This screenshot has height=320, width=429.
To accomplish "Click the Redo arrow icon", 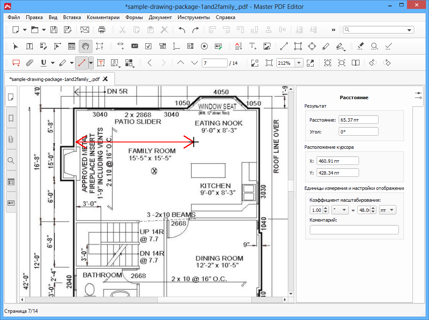I will (195, 30).
